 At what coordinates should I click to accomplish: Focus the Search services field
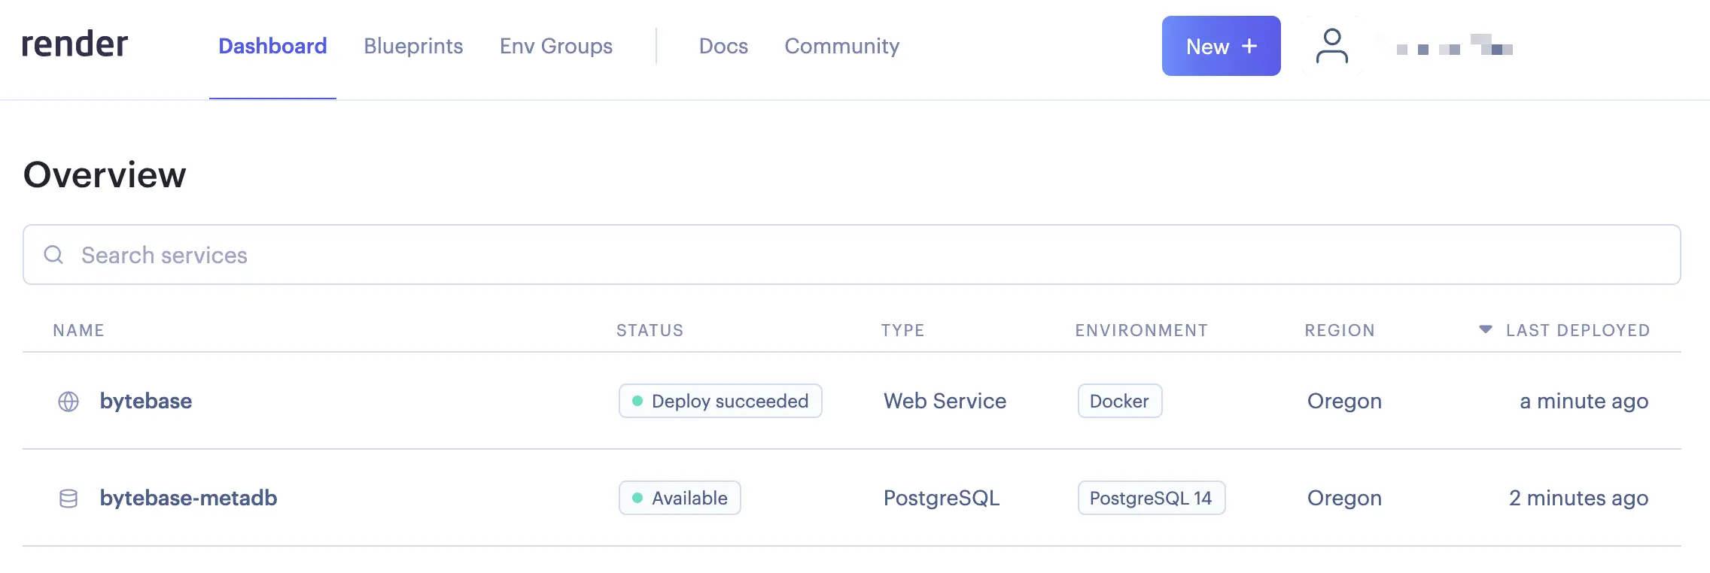point(851,254)
